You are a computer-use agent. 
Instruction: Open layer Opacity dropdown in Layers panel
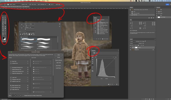pyautogui.click(x=145, y=43)
